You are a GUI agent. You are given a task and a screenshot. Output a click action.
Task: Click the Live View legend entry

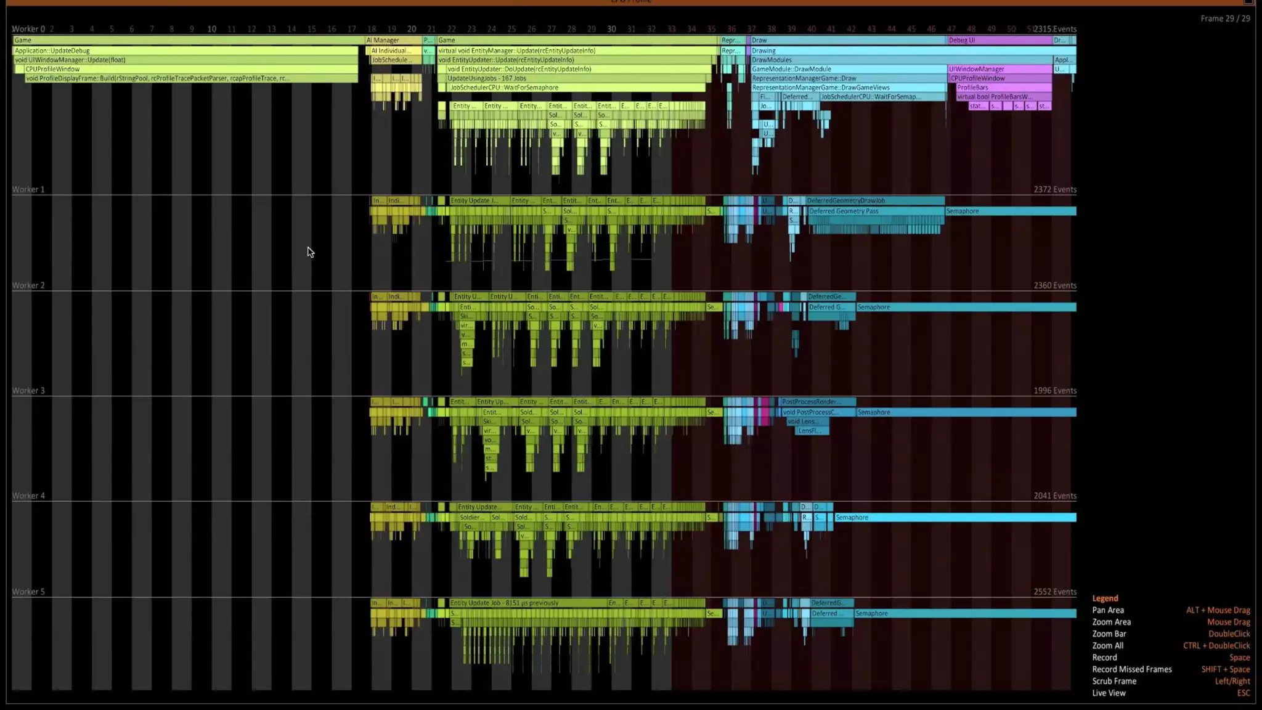(1109, 693)
